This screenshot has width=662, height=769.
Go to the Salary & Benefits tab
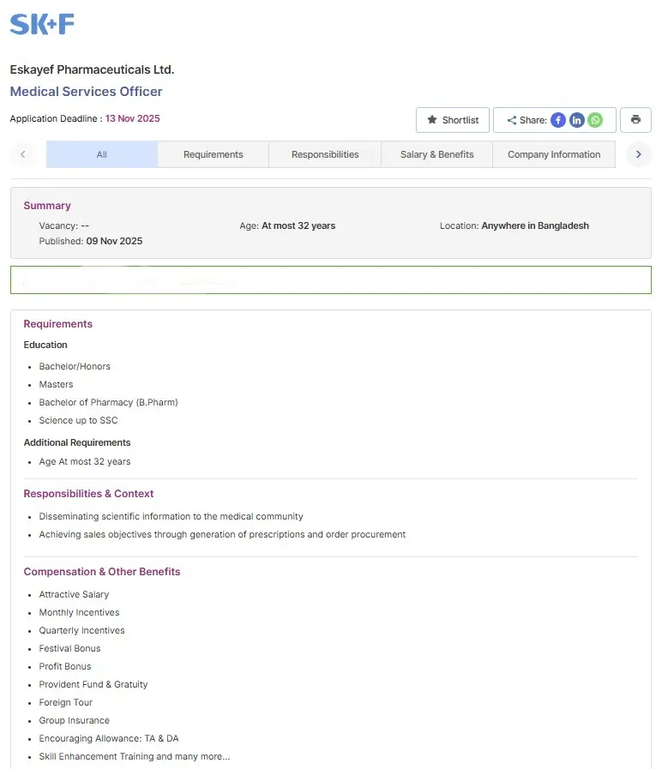click(436, 154)
